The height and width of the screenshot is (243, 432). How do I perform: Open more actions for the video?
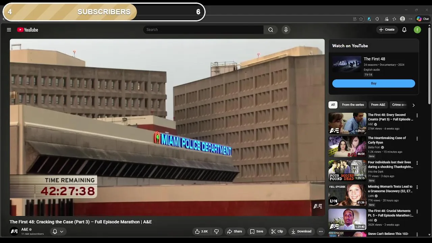click(x=321, y=232)
